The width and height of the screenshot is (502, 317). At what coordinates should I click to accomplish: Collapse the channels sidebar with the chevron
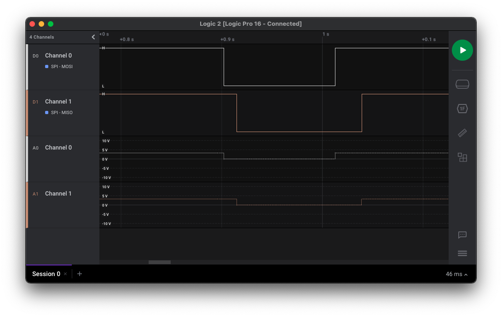click(93, 37)
